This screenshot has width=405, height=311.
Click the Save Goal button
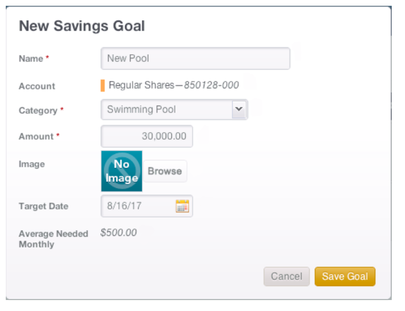[345, 276]
